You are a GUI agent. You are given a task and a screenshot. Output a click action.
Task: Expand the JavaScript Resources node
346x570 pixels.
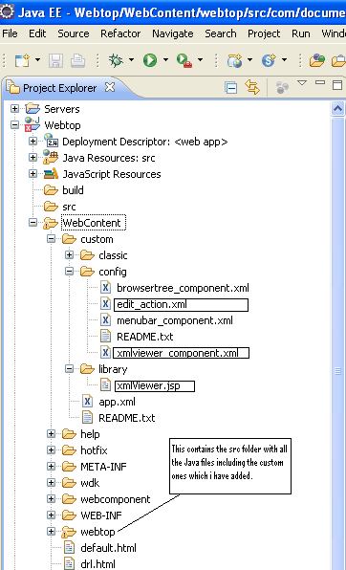point(32,174)
